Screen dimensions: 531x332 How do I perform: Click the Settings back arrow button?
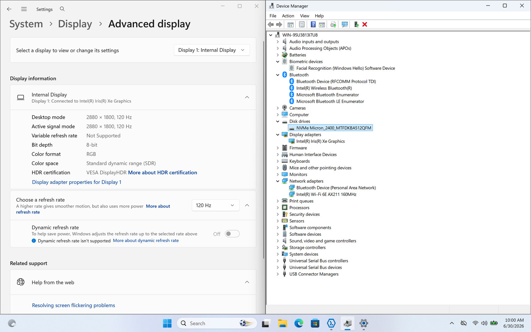coord(9,9)
